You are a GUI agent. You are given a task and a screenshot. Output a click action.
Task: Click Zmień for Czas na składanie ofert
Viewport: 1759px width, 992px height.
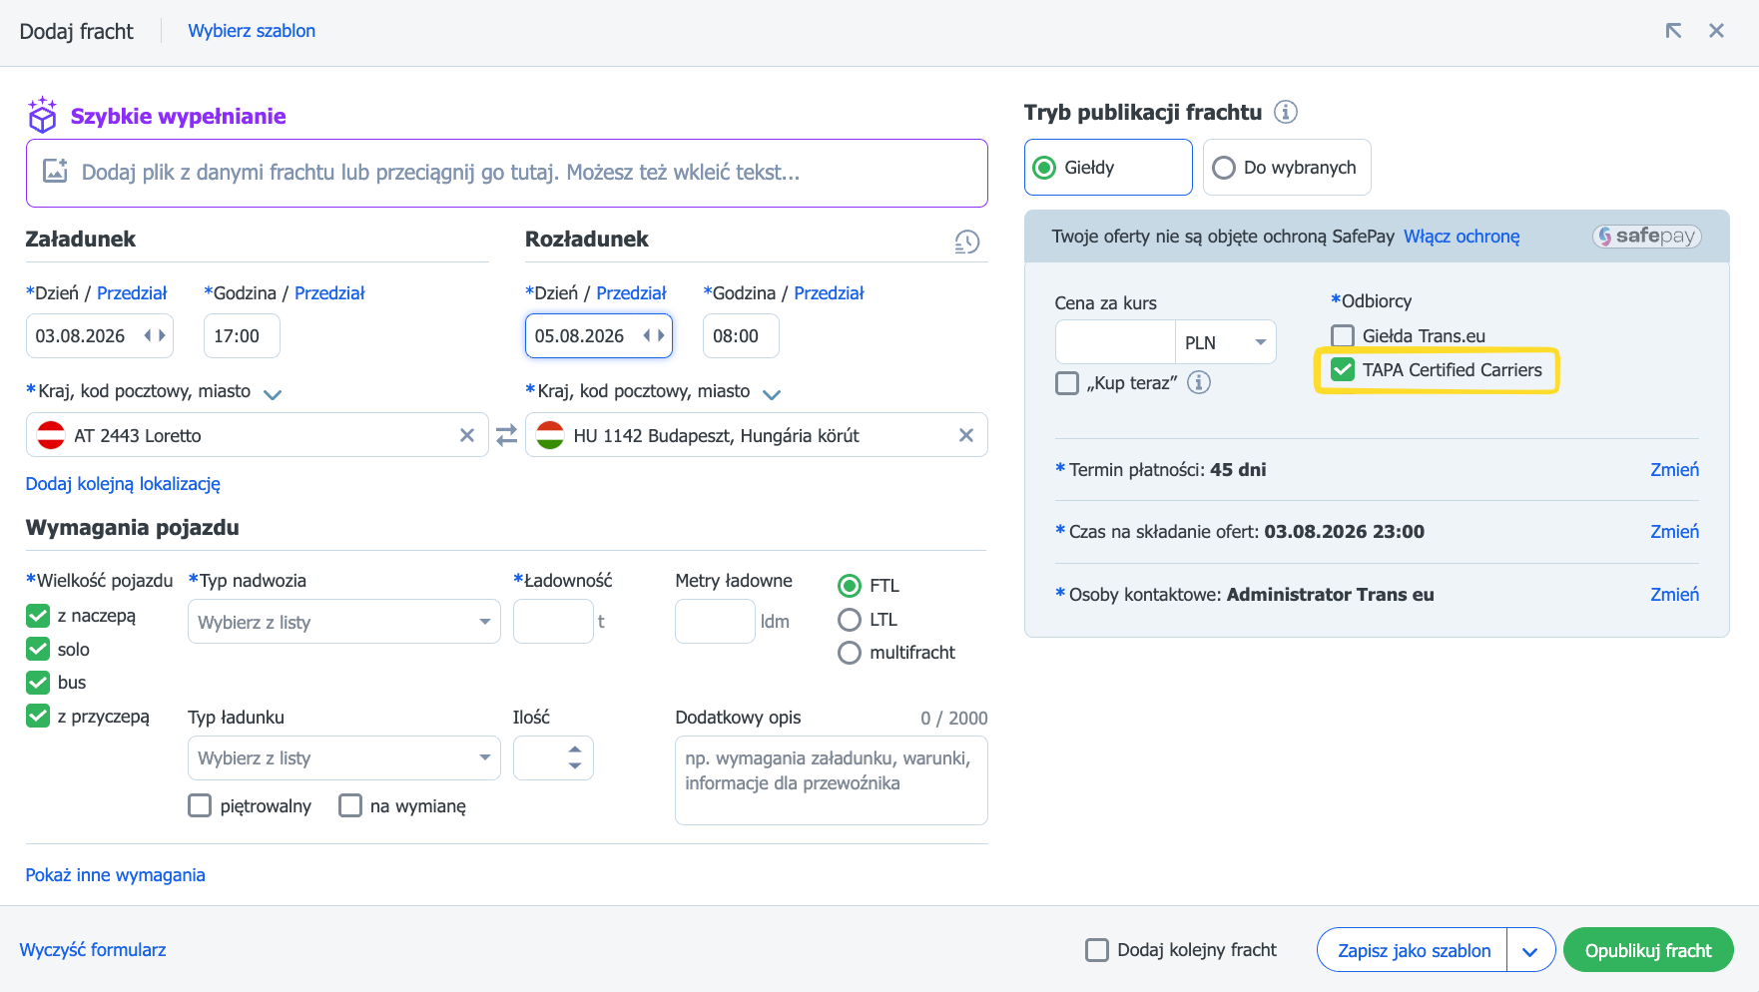tap(1674, 532)
